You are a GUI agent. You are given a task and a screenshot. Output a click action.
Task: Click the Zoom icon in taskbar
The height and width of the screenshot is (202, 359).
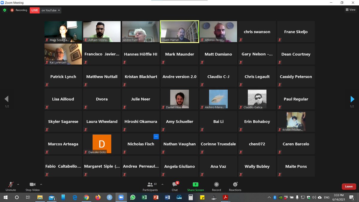121,198
